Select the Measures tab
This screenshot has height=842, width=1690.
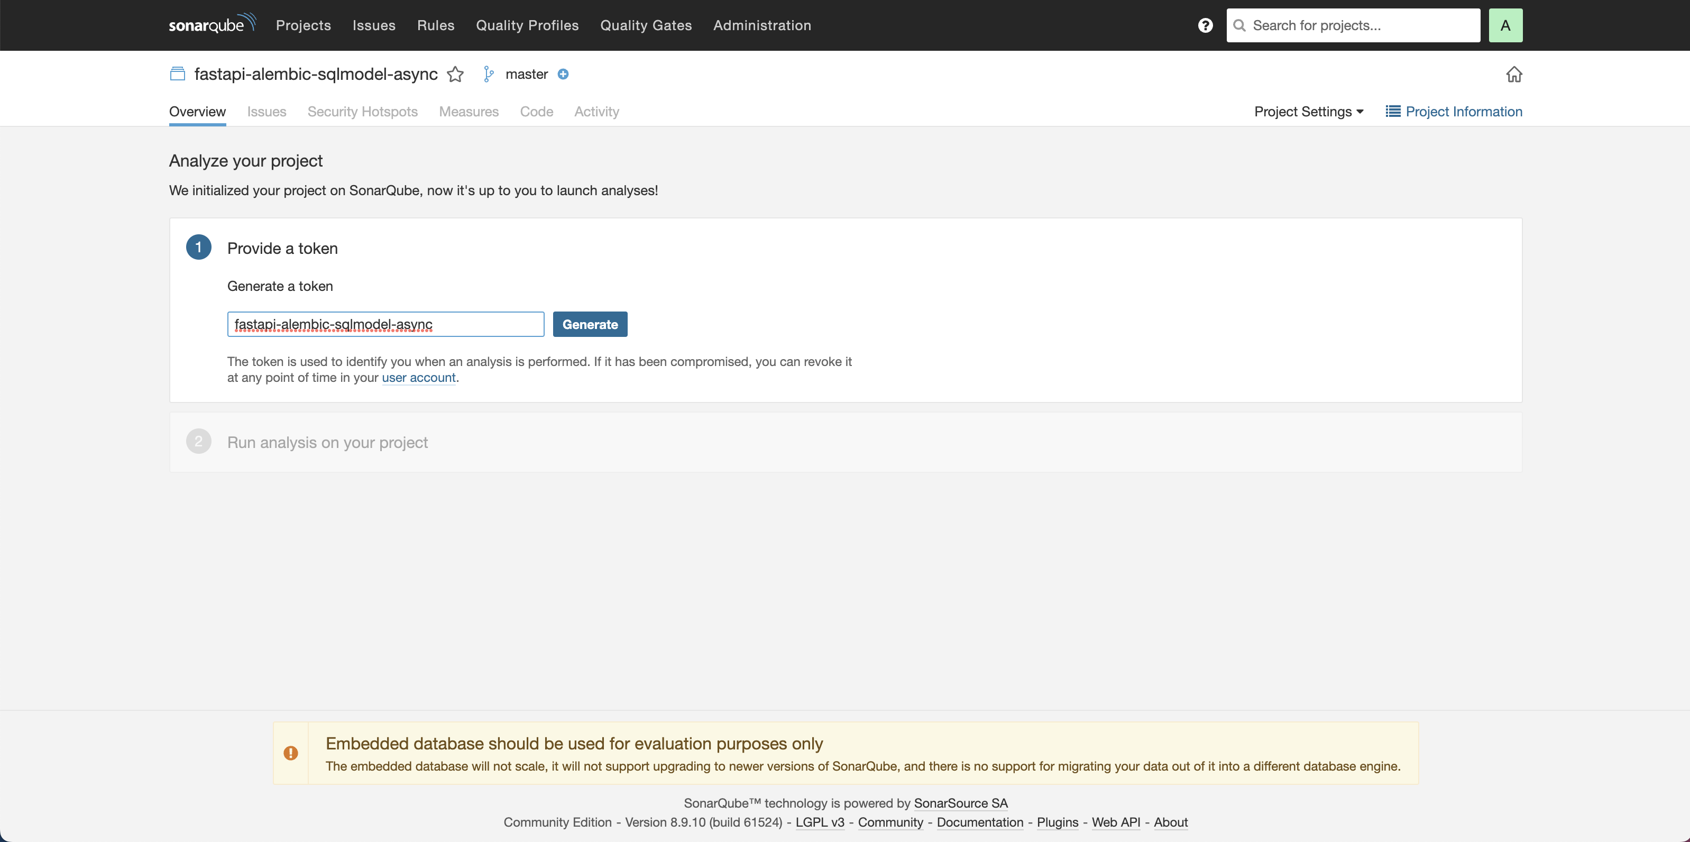[469, 111]
